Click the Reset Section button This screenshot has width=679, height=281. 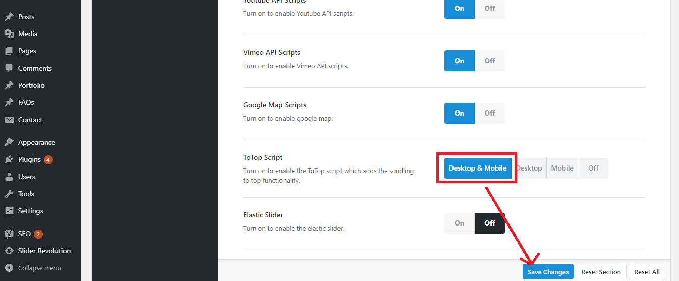pos(601,272)
